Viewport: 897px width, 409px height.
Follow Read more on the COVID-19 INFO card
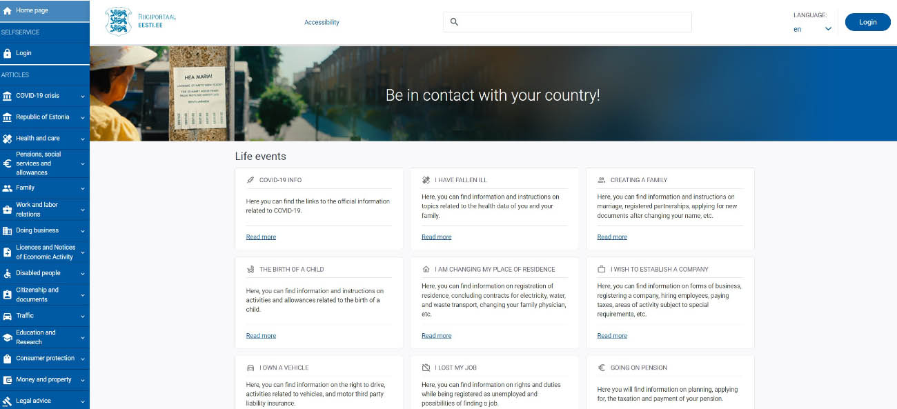pyautogui.click(x=261, y=237)
